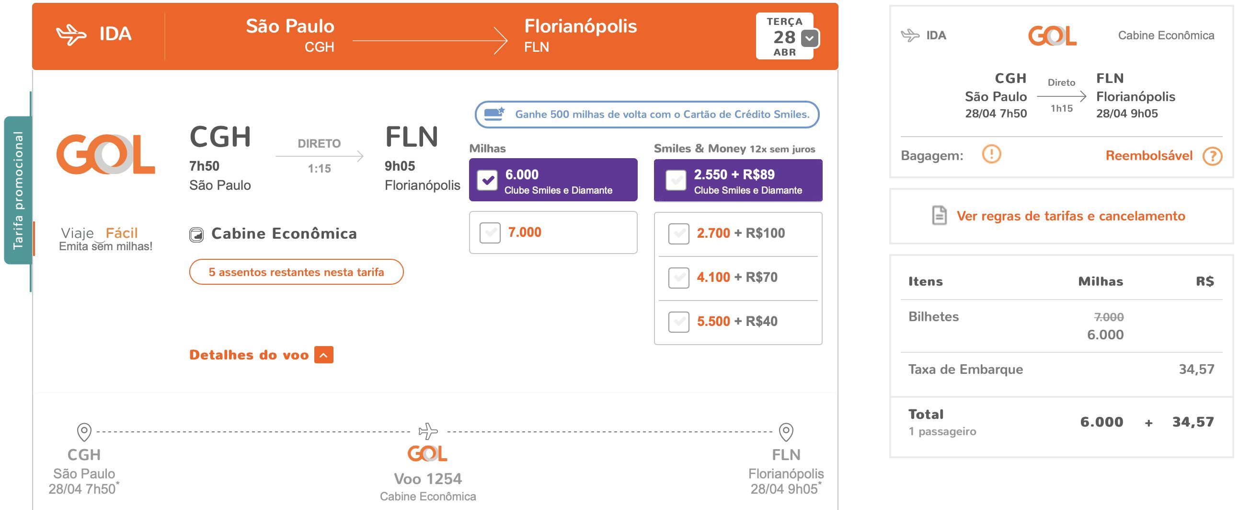Select the 7.000 miles fare checkbox
1239x510 pixels.
coord(490,233)
